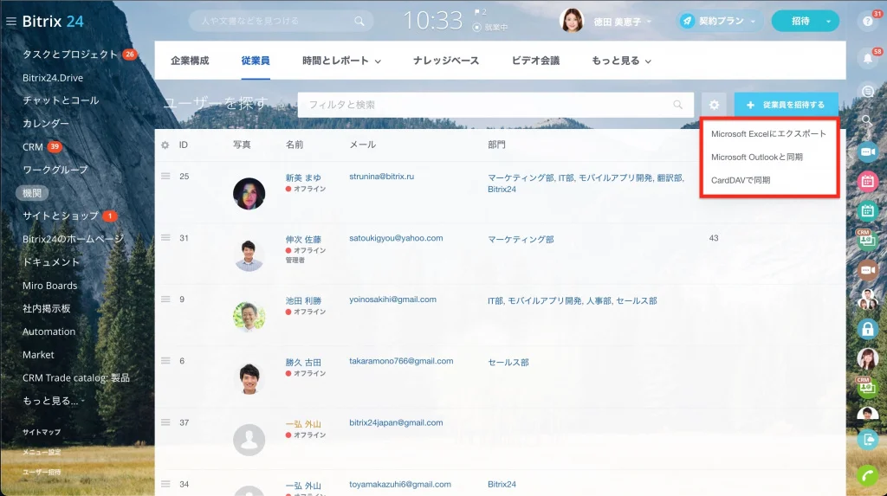Open サイトとショップ in sidebar

click(x=61, y=216)
